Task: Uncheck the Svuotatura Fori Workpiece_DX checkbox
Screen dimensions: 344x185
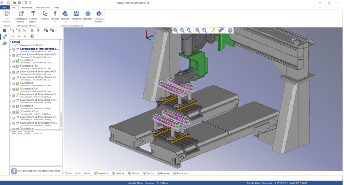Action: tap(13, 112)
